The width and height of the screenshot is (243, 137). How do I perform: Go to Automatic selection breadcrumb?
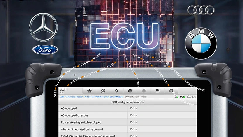(75, 97)
